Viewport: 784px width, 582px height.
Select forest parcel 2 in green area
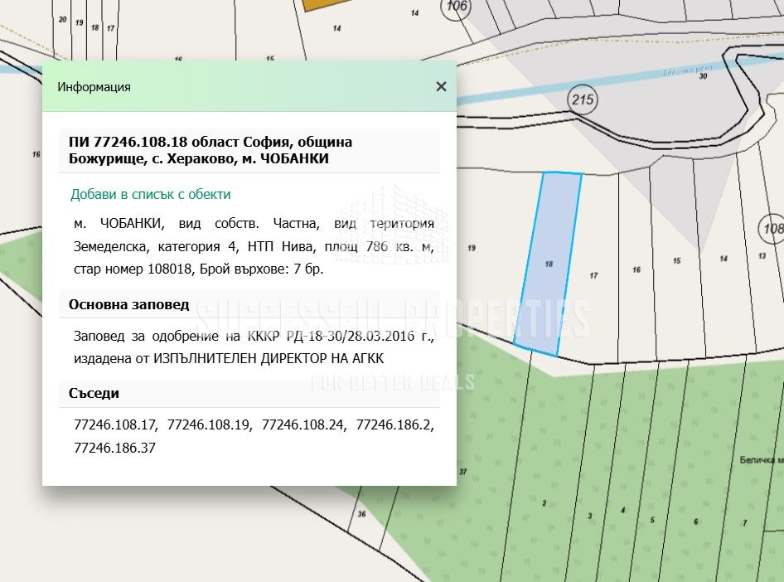pyautogui.click(x=544, y=503)
